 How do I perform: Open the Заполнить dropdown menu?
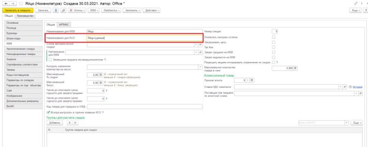tap(132, 10)
